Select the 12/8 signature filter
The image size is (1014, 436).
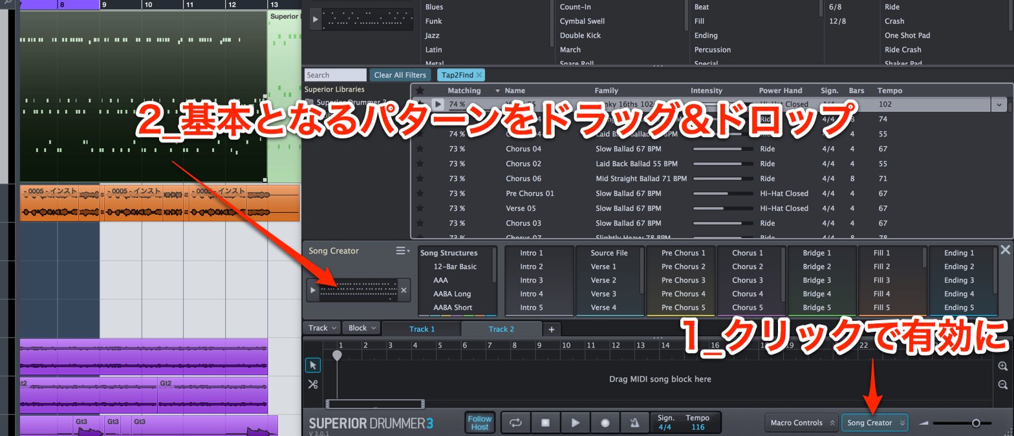(837, 21)
